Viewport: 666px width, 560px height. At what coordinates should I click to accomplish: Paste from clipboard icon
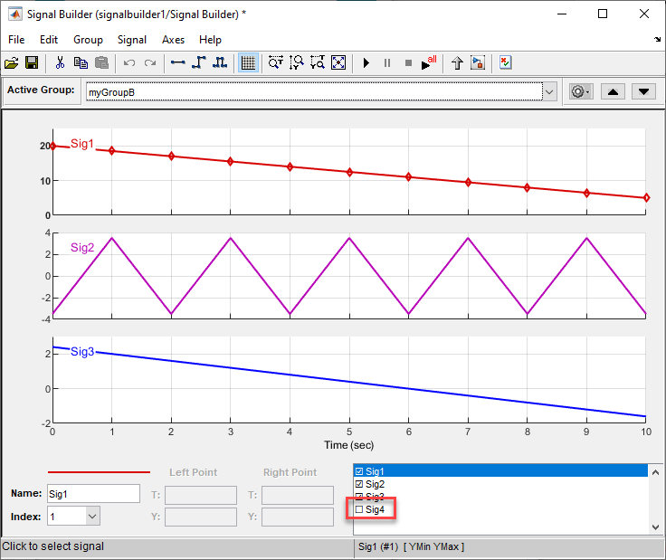click(101, 63)
